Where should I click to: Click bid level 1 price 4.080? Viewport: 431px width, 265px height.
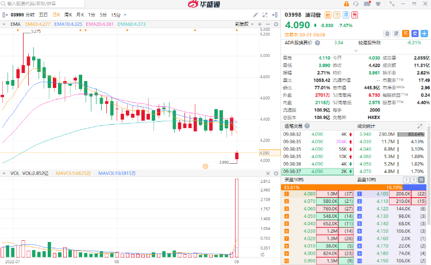click(309, 194)
